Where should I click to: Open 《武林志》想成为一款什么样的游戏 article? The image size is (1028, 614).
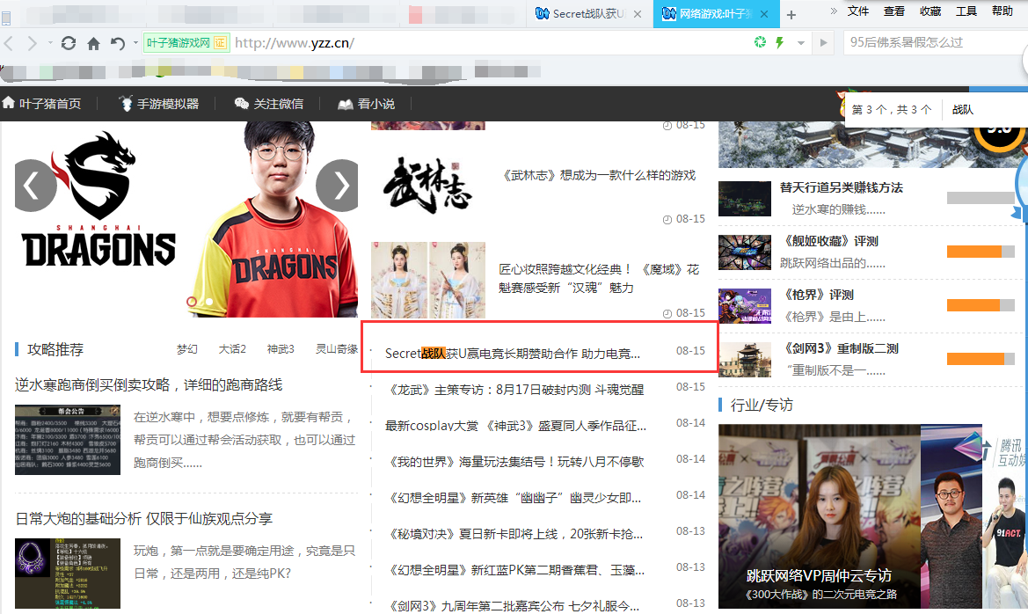pos(598,175)
